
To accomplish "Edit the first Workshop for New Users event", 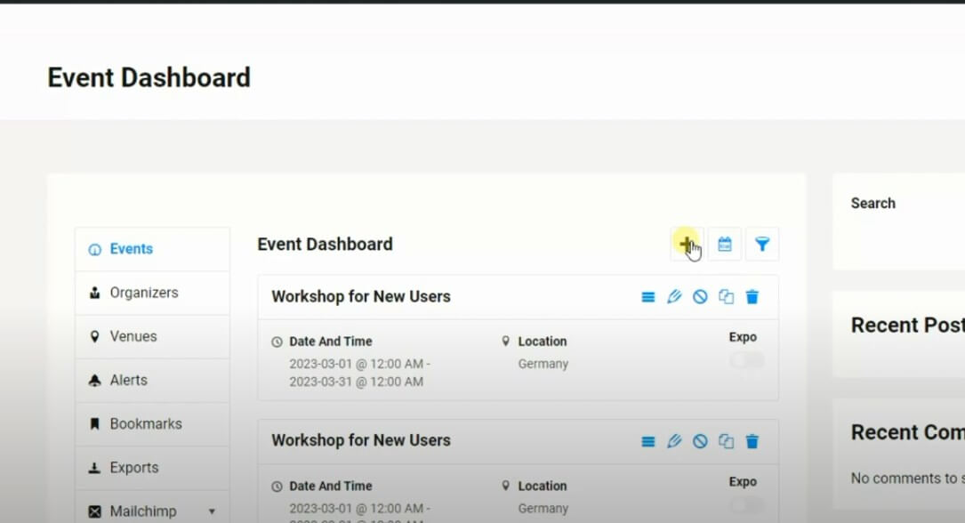I will (674, 296).
